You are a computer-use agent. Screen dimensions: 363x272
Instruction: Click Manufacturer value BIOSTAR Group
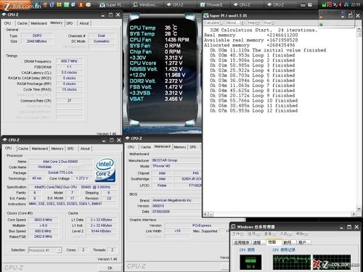[x=176, y=160]
